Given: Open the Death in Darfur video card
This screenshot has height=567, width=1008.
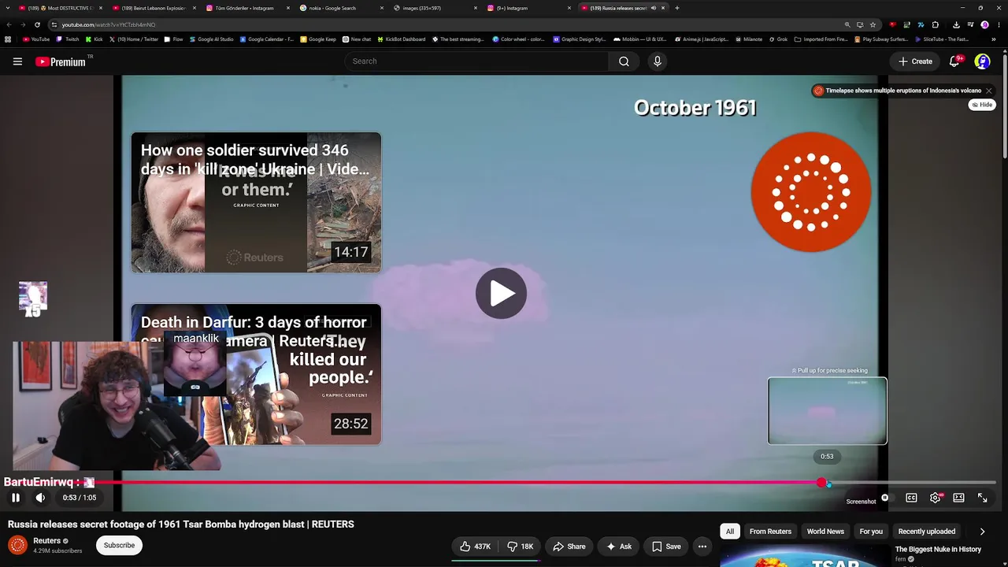Looking at the screenshot, I should (x=256, y=374).
